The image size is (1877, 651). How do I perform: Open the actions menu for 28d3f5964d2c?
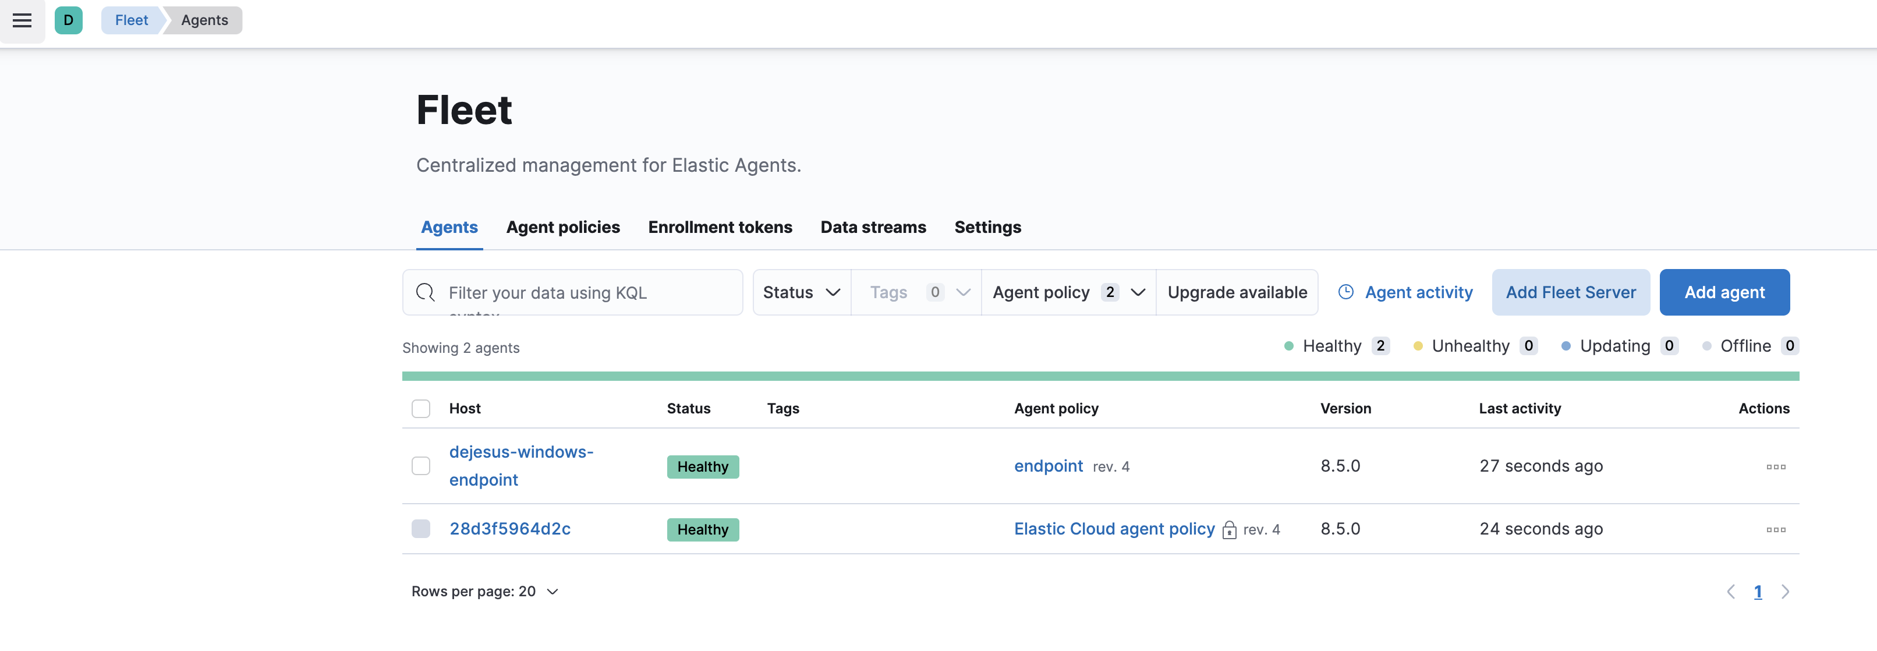(x=1775, y=529)
